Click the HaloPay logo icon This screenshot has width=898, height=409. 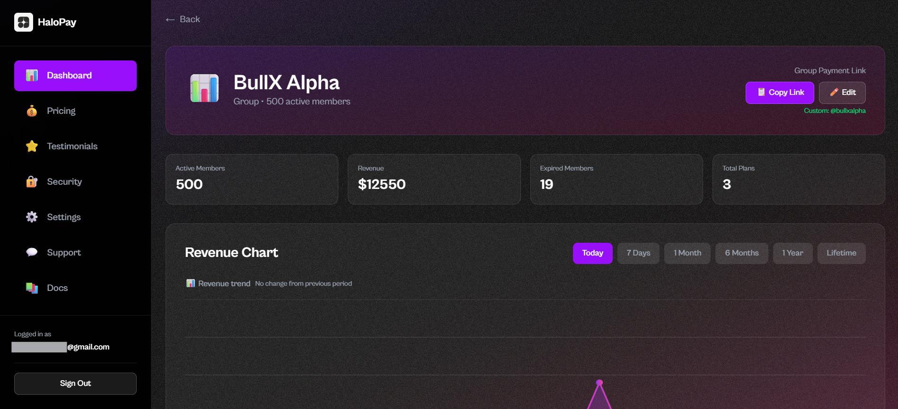click(x=24, y=22)
